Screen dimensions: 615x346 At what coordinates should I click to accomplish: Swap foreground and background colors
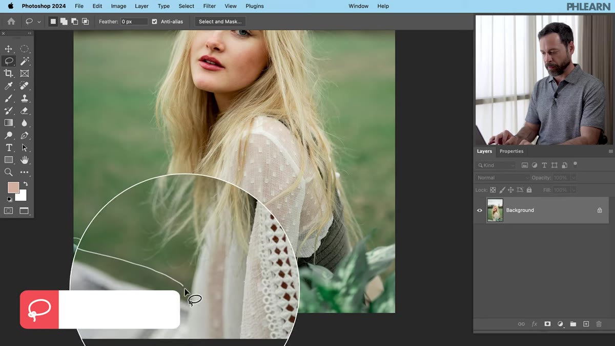tap(26, 184)
